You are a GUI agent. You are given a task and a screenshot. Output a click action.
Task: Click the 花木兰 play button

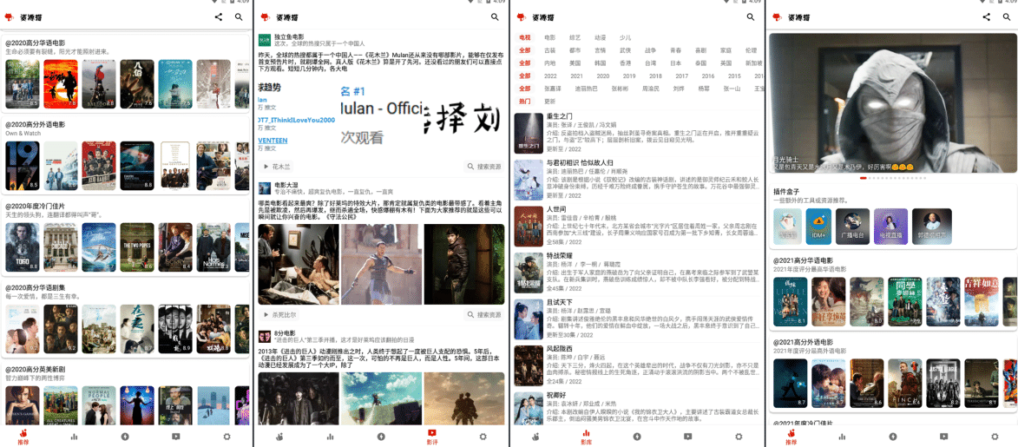[277, 166]
